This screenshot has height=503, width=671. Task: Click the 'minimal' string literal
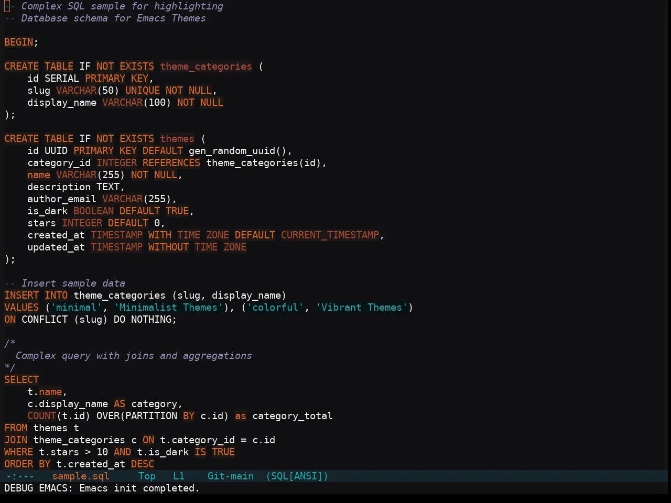coord(77,308)
